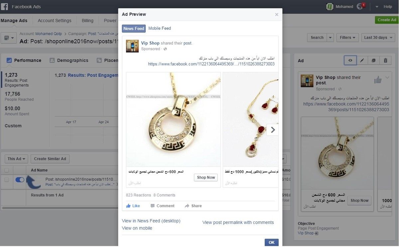Comment on the post in Ad Preview

[x=162, y=206]
